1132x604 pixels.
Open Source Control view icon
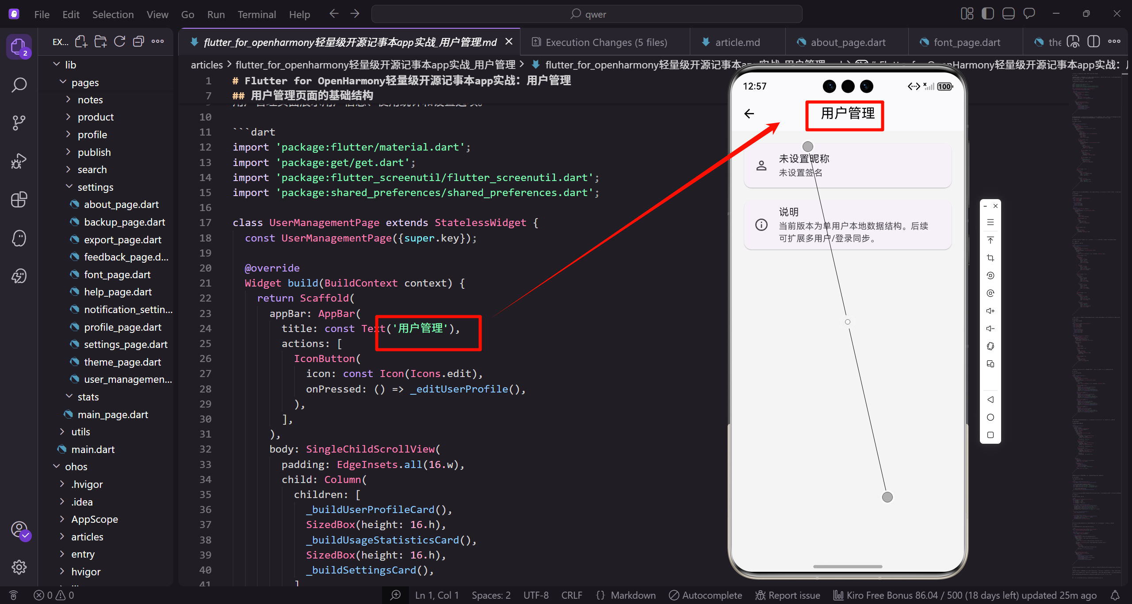coord(19,123)
